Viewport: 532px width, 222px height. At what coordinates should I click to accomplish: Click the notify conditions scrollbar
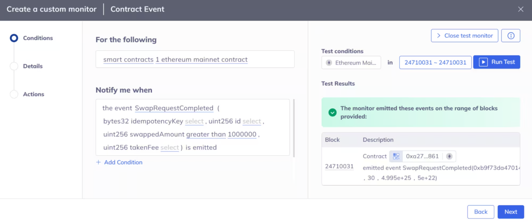[x=294, y=128]
